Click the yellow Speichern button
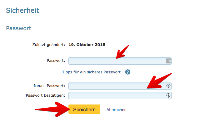The height and width of the screenshot is (130, 200). (84, 109)
